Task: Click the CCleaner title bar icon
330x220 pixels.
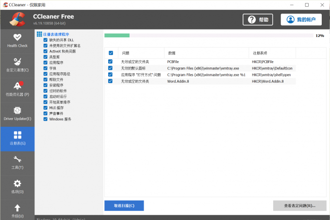Action: (5, 5)
